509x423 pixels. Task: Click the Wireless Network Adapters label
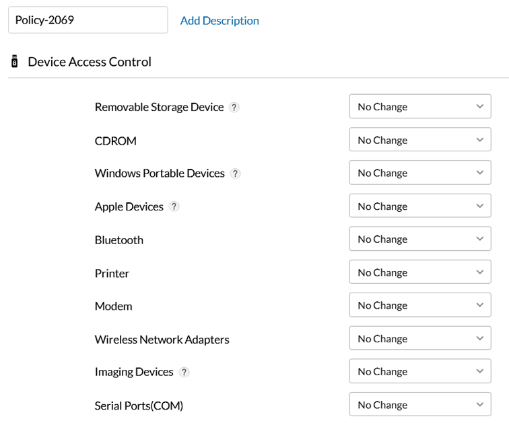click(162, 340)
